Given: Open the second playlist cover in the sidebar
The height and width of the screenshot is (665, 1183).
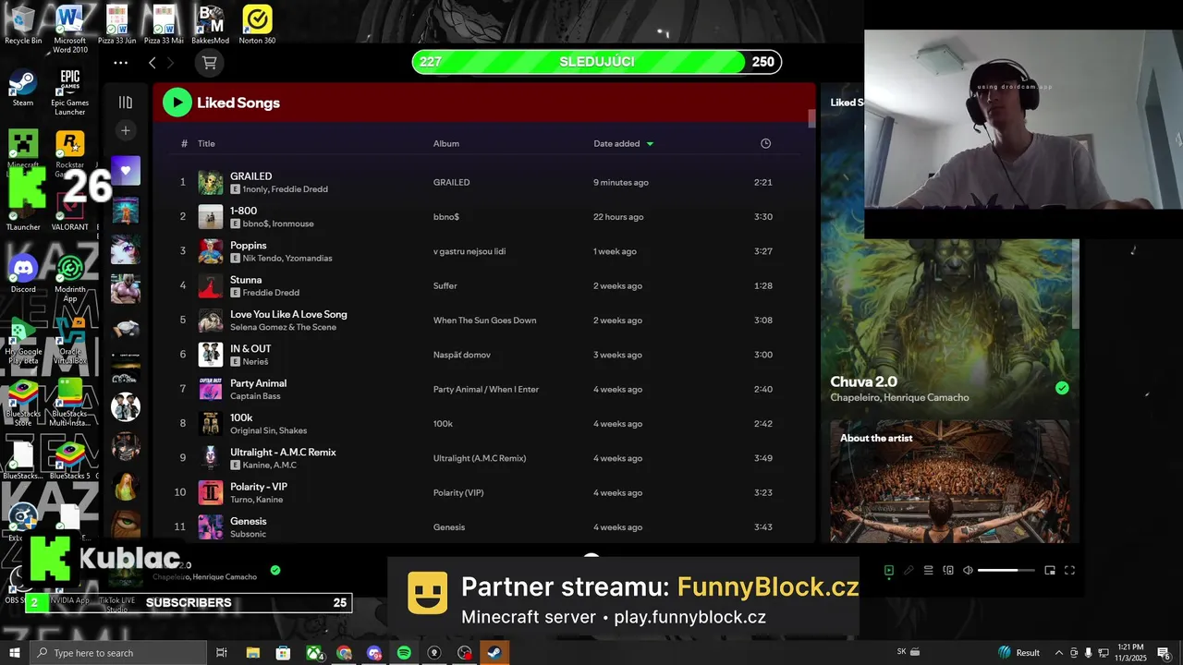Looking at the screenshot, I should tap(126, 211).
